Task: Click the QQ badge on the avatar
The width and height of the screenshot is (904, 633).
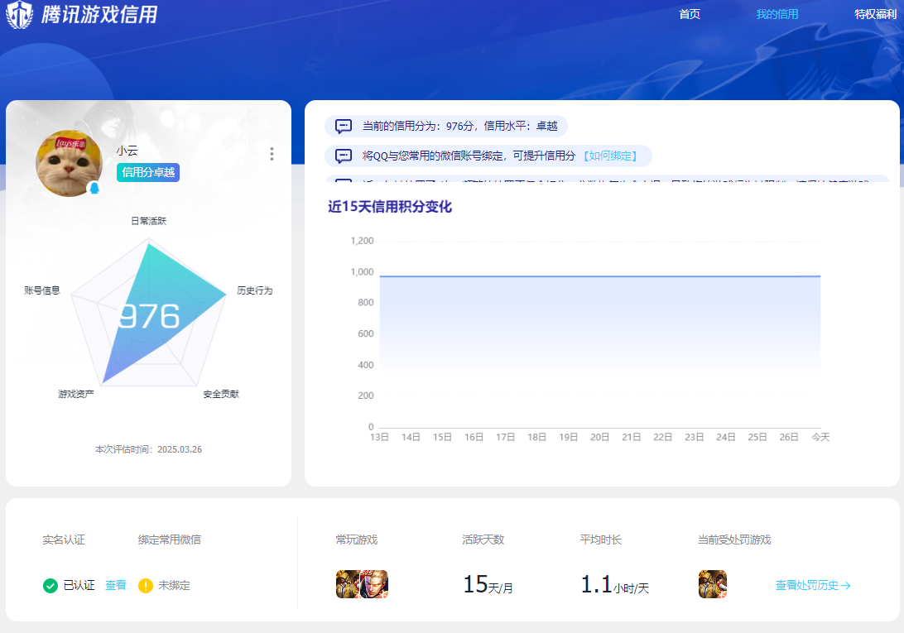Action: tap(94, 188)
